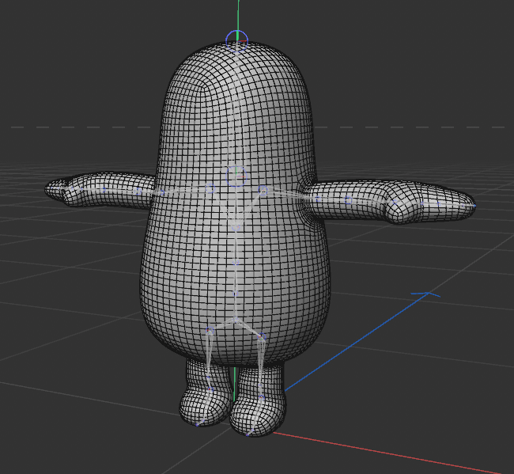Select the elbow joint circle on the right arm
This screenshot has height=474, width=514.
click(349, 199)
